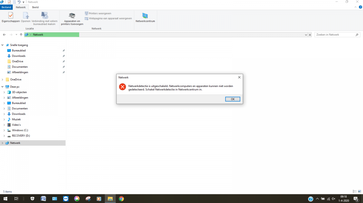Viewport: 363px width, 203px height.
Task: Switch to the Netwerk ribbon tab
Action: click(21, 7)
